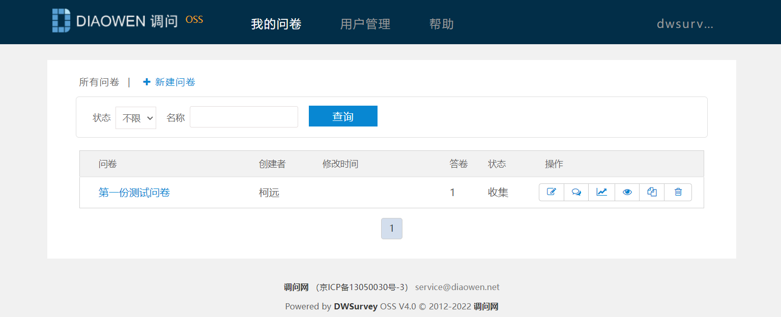Click the 调问网 link after © 2012-2022
The width and height of the screenshot is (781, 317).
[486, 306]
